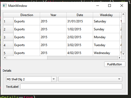The image size is (131, 98).
Task: Click the horizontal scrollbar right arrow
Action: (x=120, y=58)
